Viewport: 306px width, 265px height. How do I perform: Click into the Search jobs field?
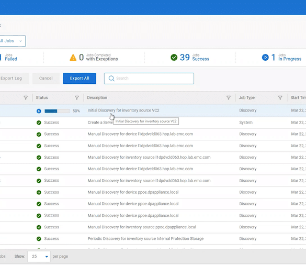(149, 79)
